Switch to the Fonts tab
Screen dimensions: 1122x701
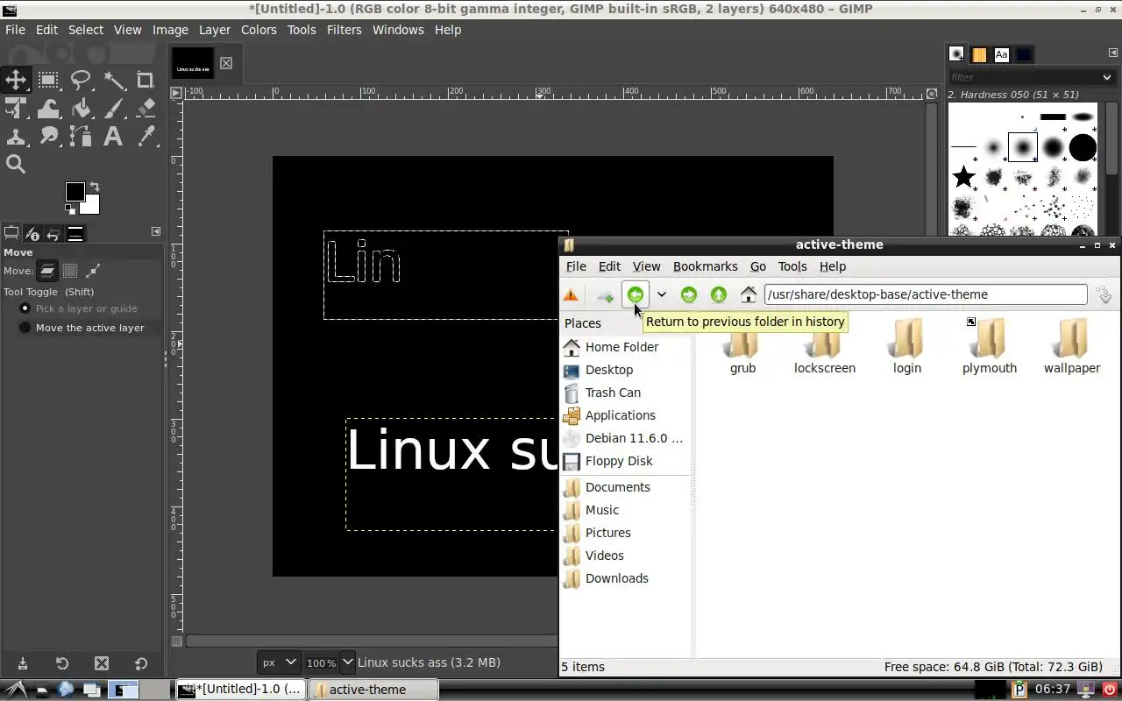(1001, 54)
